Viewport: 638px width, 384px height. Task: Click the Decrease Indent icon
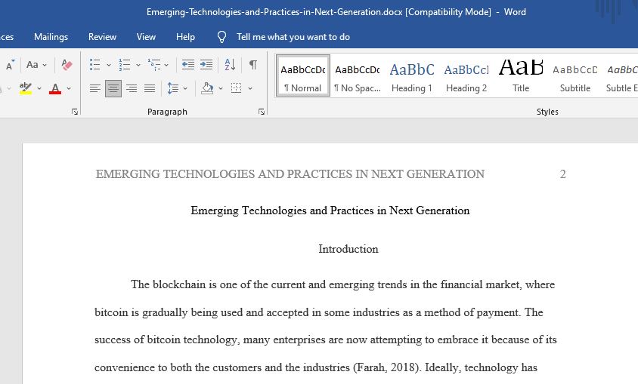coord(188,65)
